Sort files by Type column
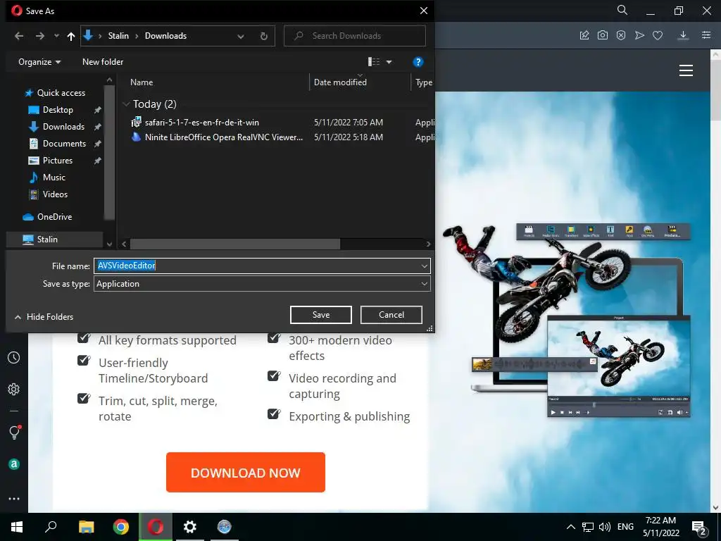This screenshot has width=721, height=541. tap(423, 82)
